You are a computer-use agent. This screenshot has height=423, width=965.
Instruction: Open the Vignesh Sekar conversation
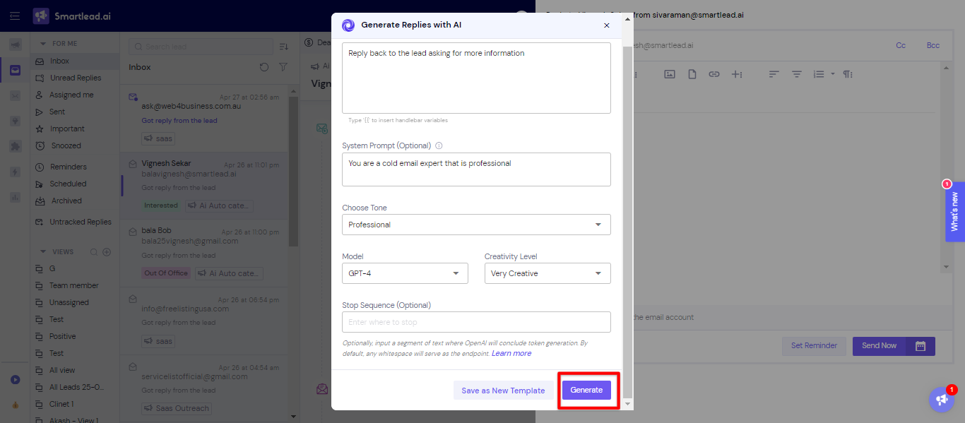pyautogui.click(x=205, y=186)
